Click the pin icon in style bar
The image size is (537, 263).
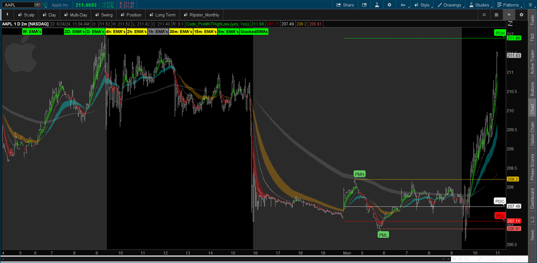[7, 15]
